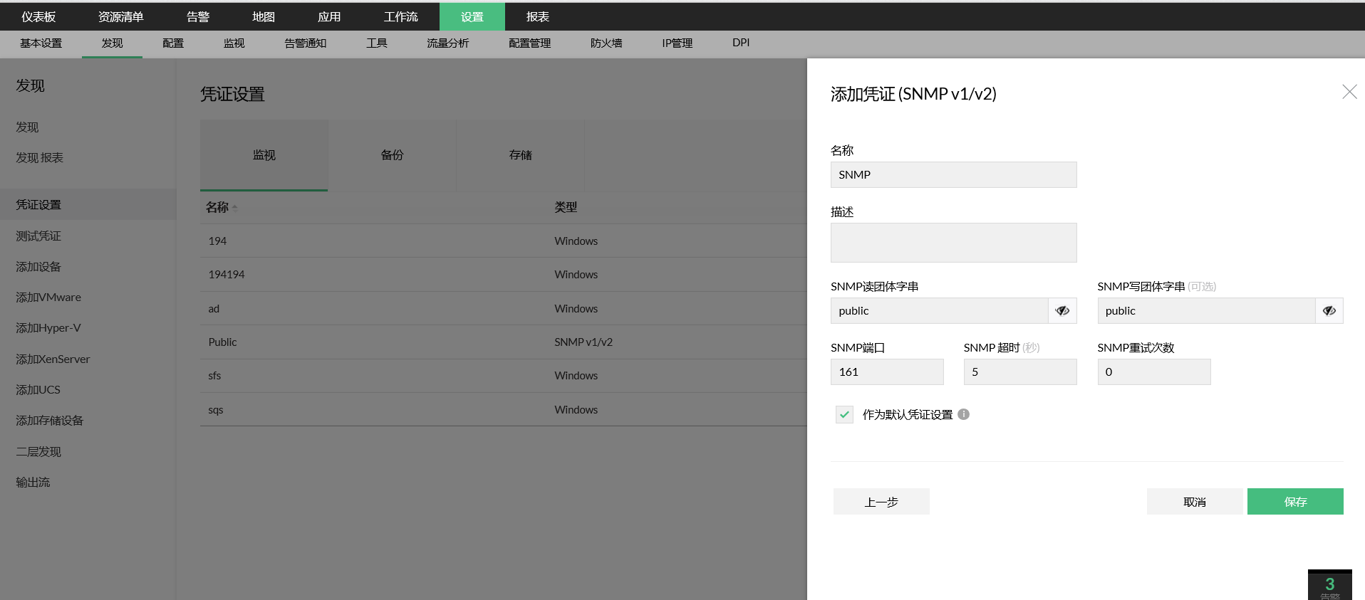Select 发现 in the left sidebar
The image size is (1365, 600).
tap(27, 127)
